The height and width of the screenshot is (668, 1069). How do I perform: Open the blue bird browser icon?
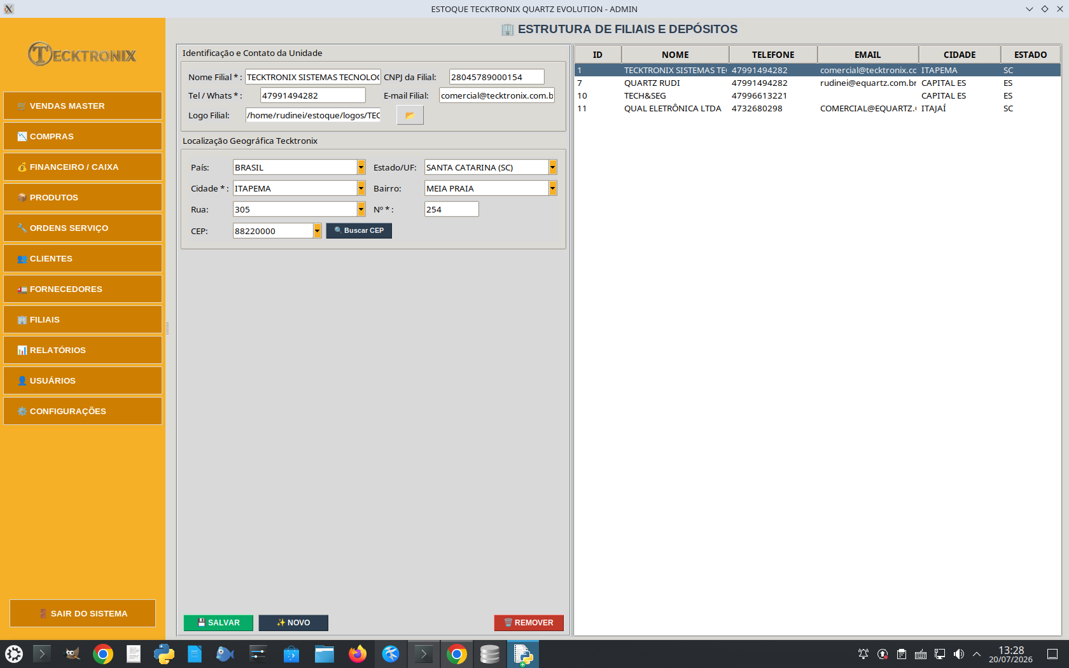(391, 654)
